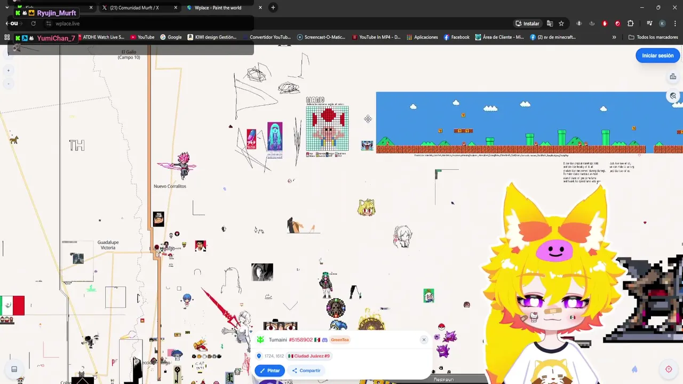Click the bottom-left map info icon
Viewport: 683px width, 384px height.
coord(14,369)
